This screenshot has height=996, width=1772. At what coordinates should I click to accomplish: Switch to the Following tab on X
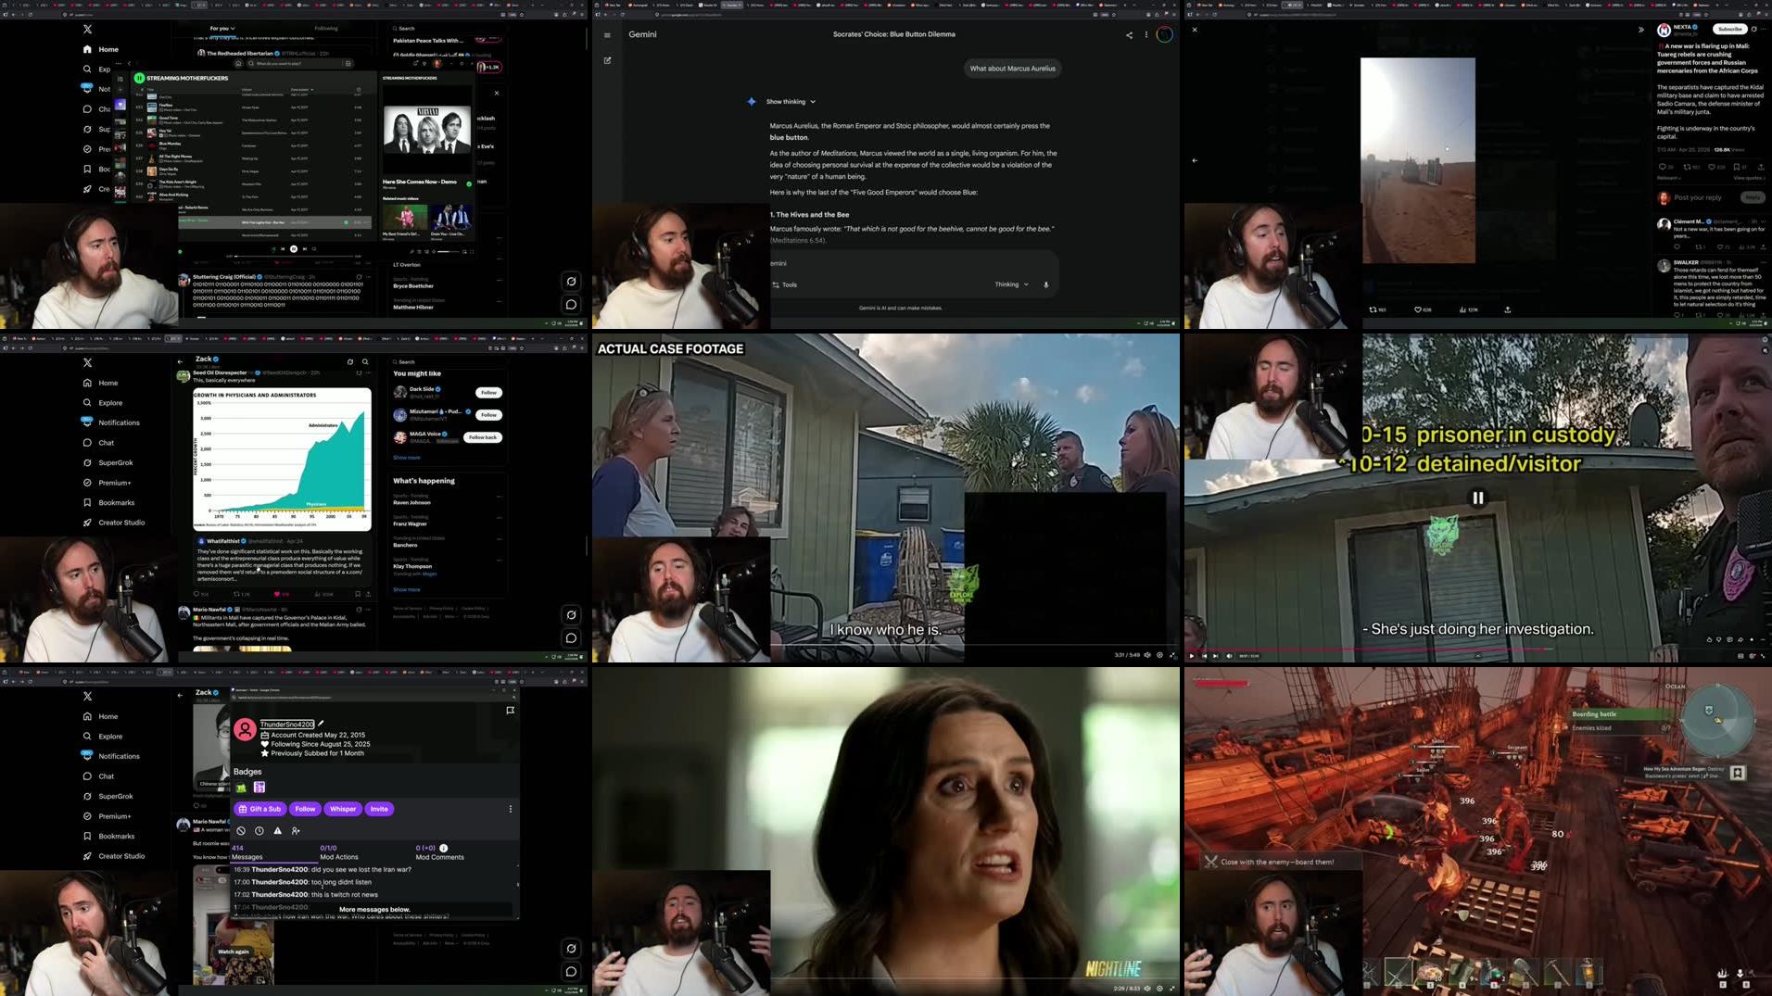pos(326,29)
